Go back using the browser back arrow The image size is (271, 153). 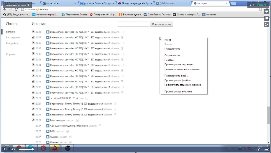point(5,9)
